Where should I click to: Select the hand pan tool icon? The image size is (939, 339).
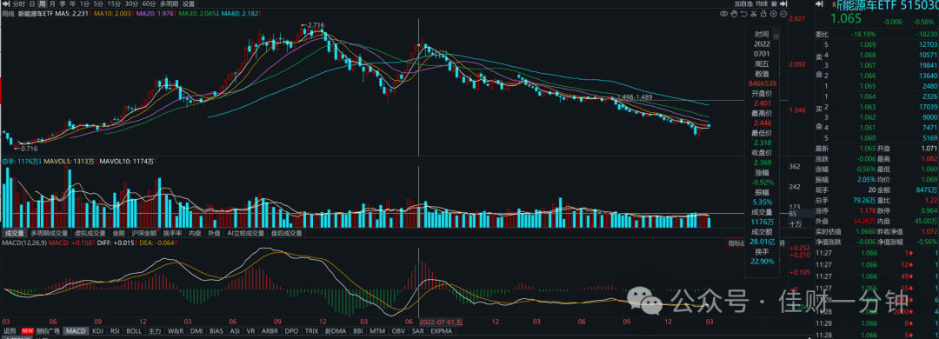point(734,14)
